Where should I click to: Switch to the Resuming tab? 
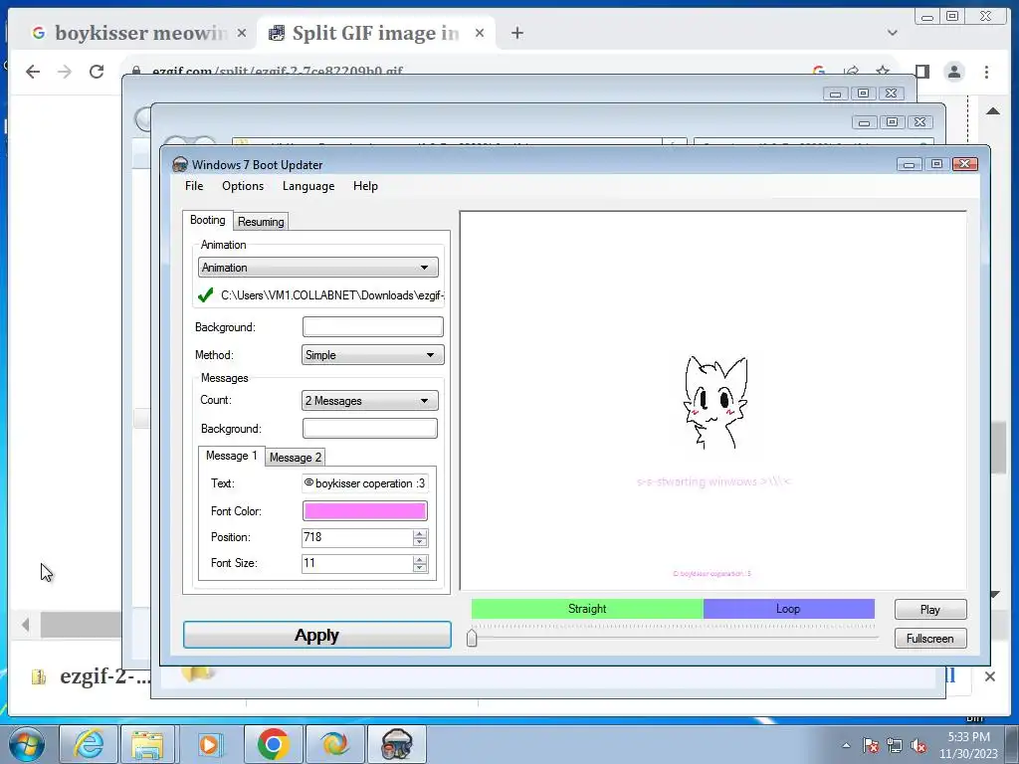point(261,222)
